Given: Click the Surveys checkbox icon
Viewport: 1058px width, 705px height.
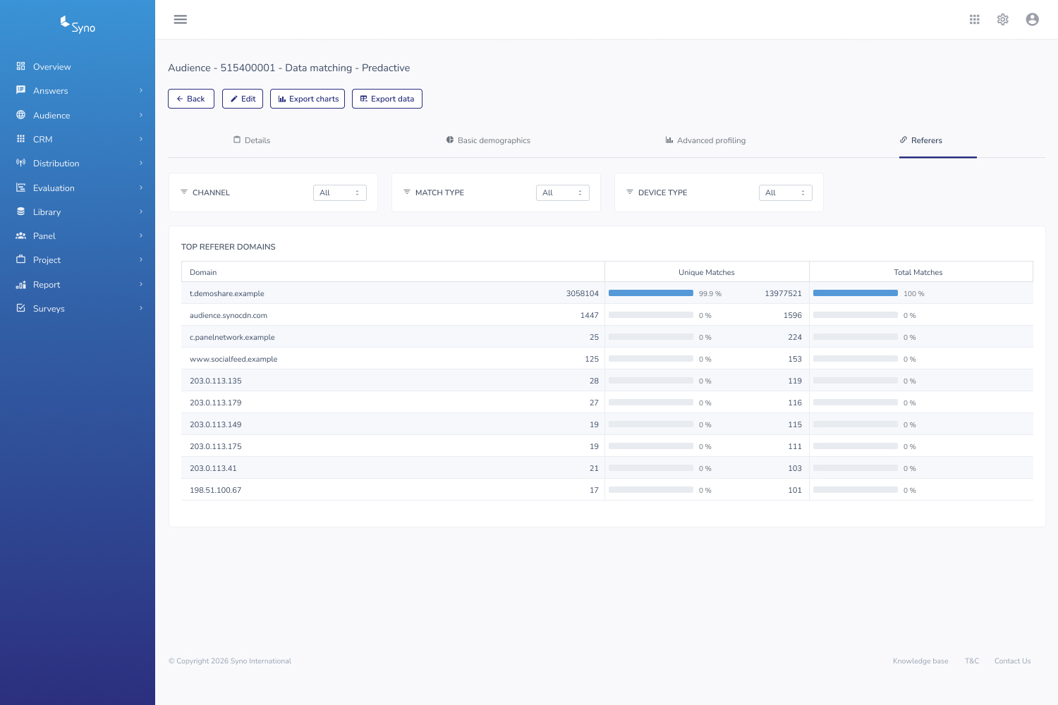Looking at the screenshot, I should pyautogui.click(x=20, y=308).
